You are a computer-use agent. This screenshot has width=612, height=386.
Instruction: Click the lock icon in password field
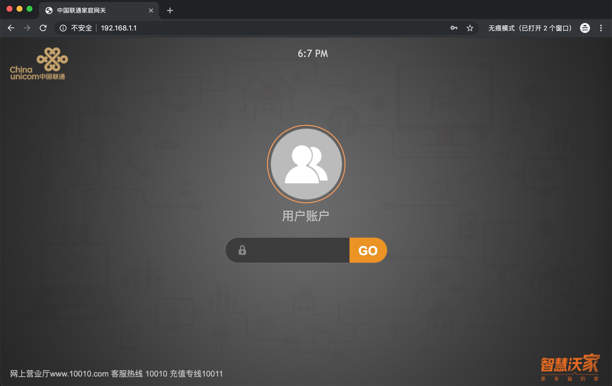(242, 250)
